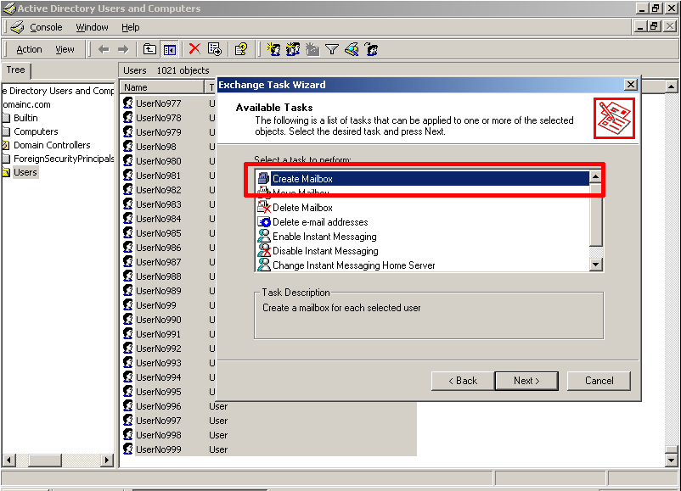This screenshot has height=491, width=681.
Task: Select UserNo990 in the list
Action: tap(158, 319)
